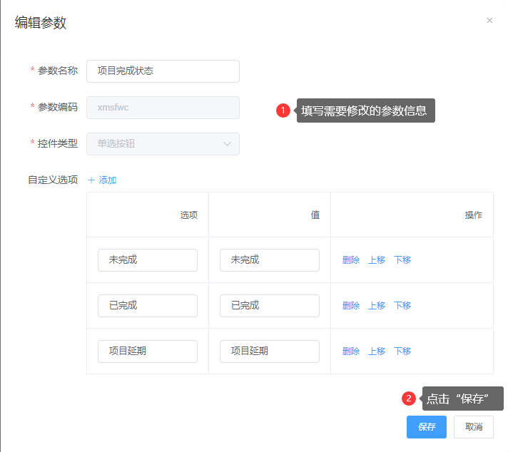
Task: Click the 参数名称 input field
Action: (163, 71)
